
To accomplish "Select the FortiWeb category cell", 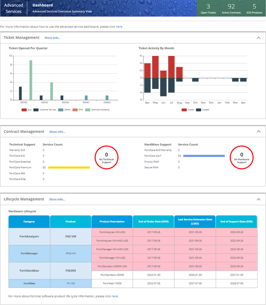I will tap(29, 283).
